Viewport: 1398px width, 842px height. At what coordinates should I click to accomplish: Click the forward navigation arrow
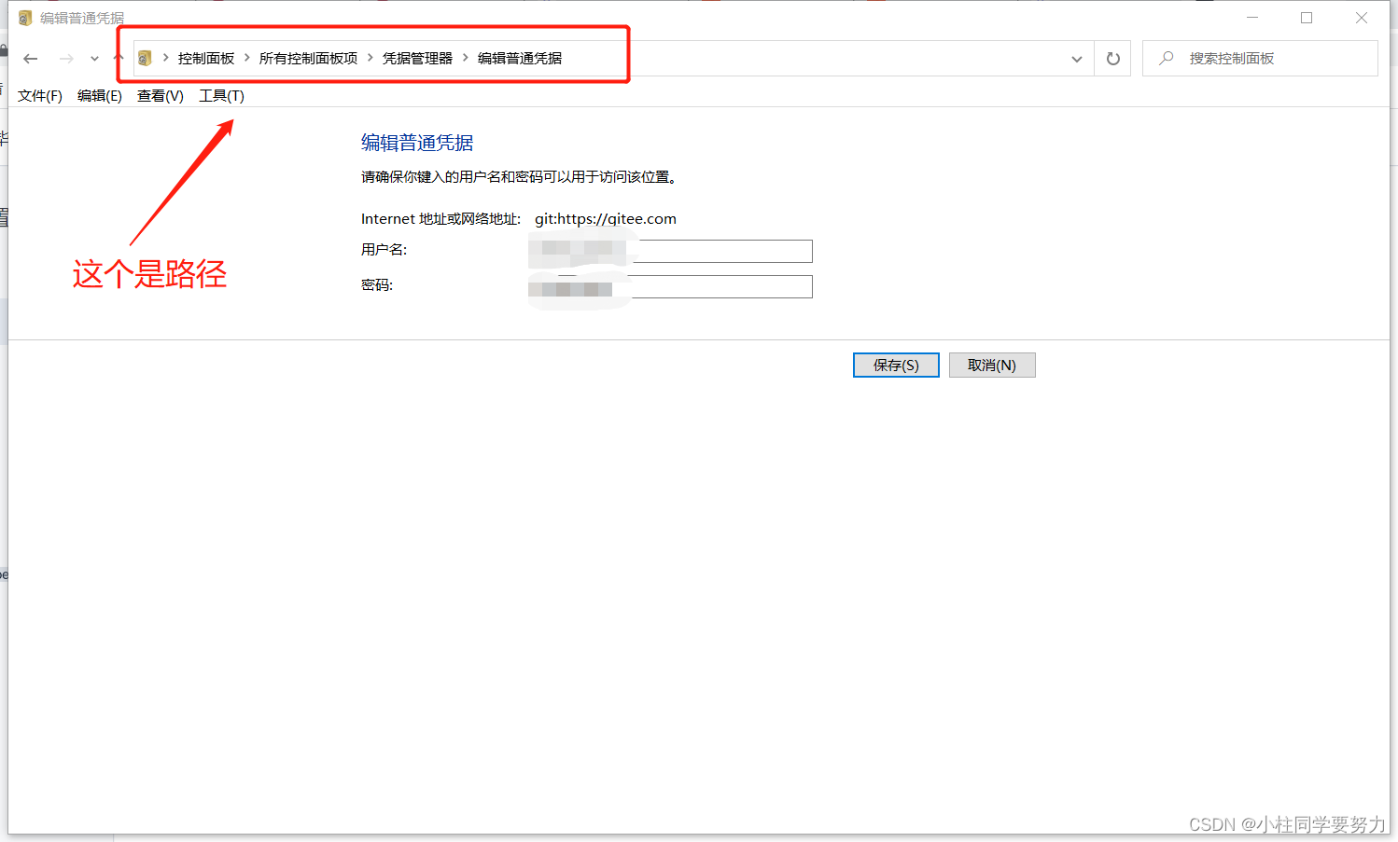tap(66, 59)
